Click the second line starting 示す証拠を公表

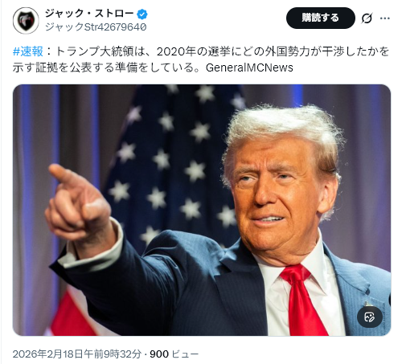pos(153,67)
